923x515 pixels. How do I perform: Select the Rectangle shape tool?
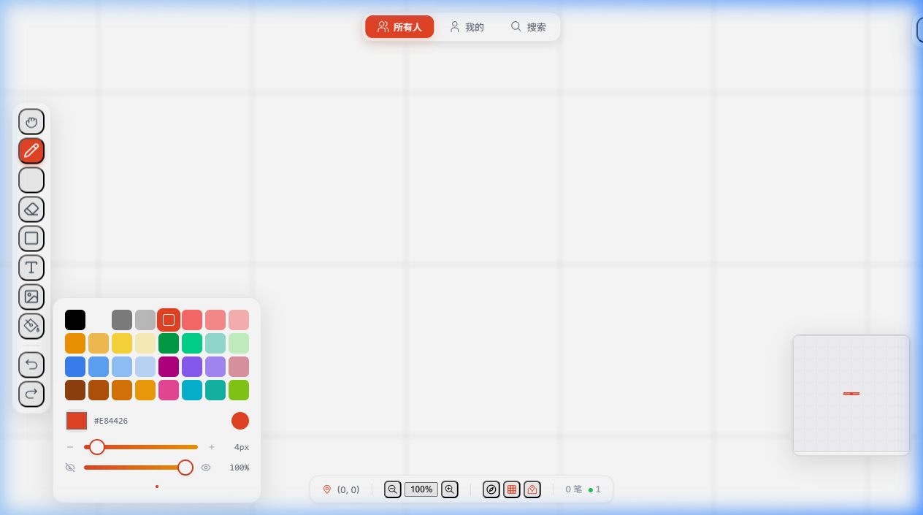(31, 238)
